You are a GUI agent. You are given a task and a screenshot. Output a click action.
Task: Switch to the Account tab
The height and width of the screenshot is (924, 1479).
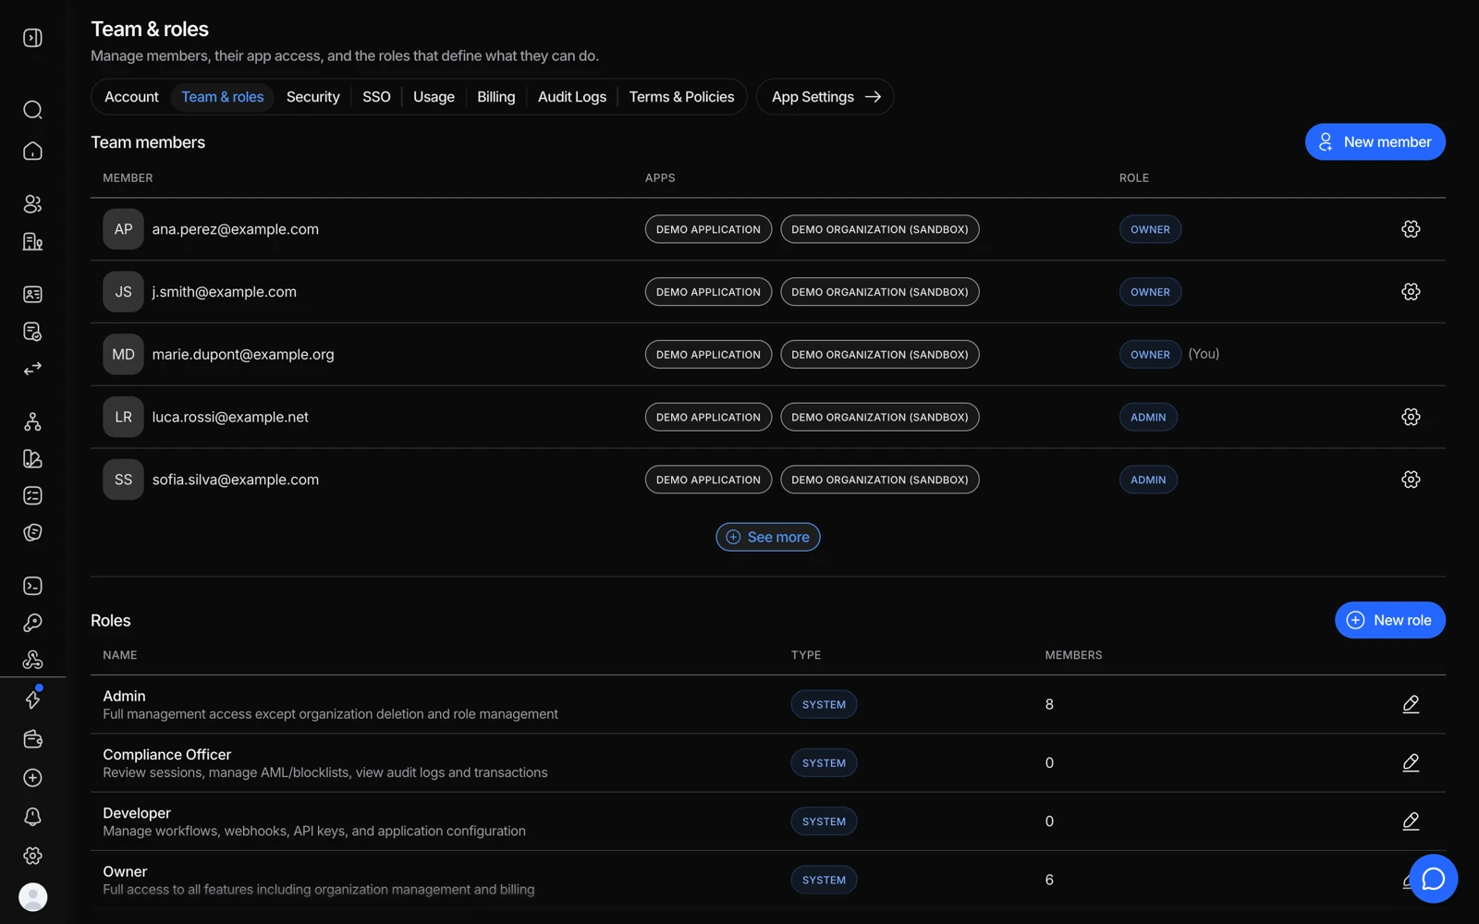[131, 97]
